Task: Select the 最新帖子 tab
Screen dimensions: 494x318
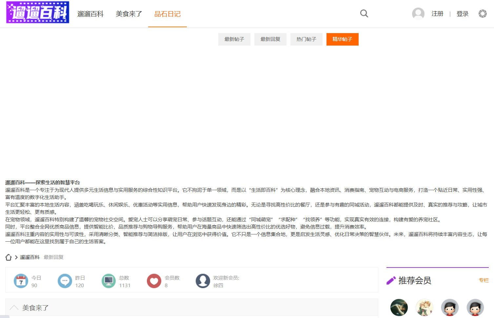Action: coord(234,39)
